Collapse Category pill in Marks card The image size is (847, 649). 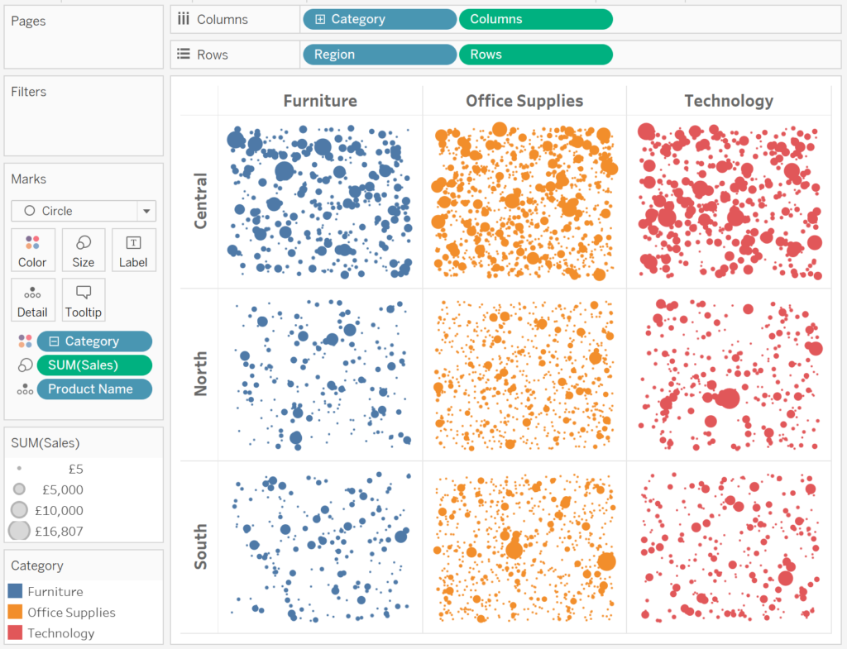(54, 341)
